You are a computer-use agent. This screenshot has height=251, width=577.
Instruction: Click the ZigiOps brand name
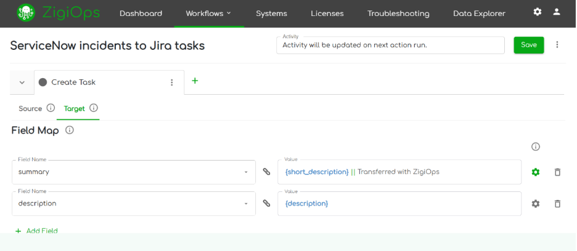[x=71, y=13]
